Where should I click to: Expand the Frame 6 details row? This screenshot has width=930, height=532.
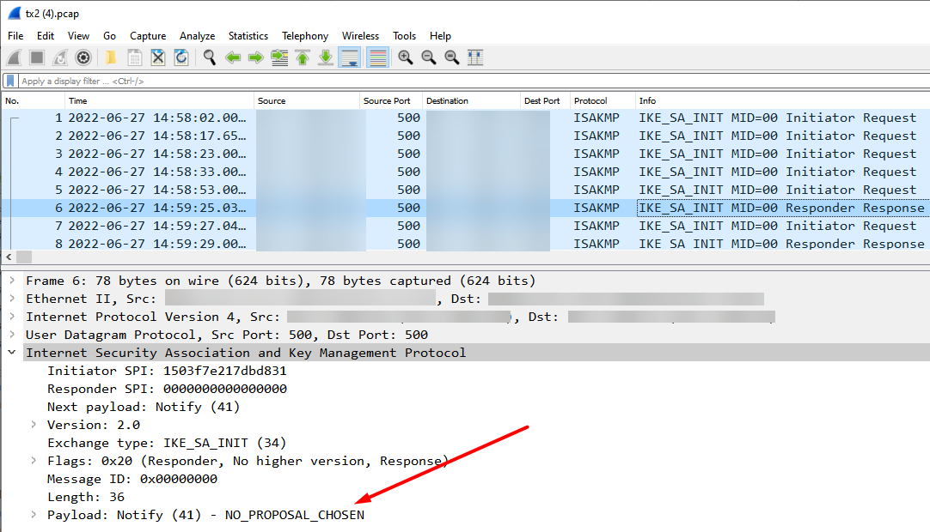(x=12, y=281)
